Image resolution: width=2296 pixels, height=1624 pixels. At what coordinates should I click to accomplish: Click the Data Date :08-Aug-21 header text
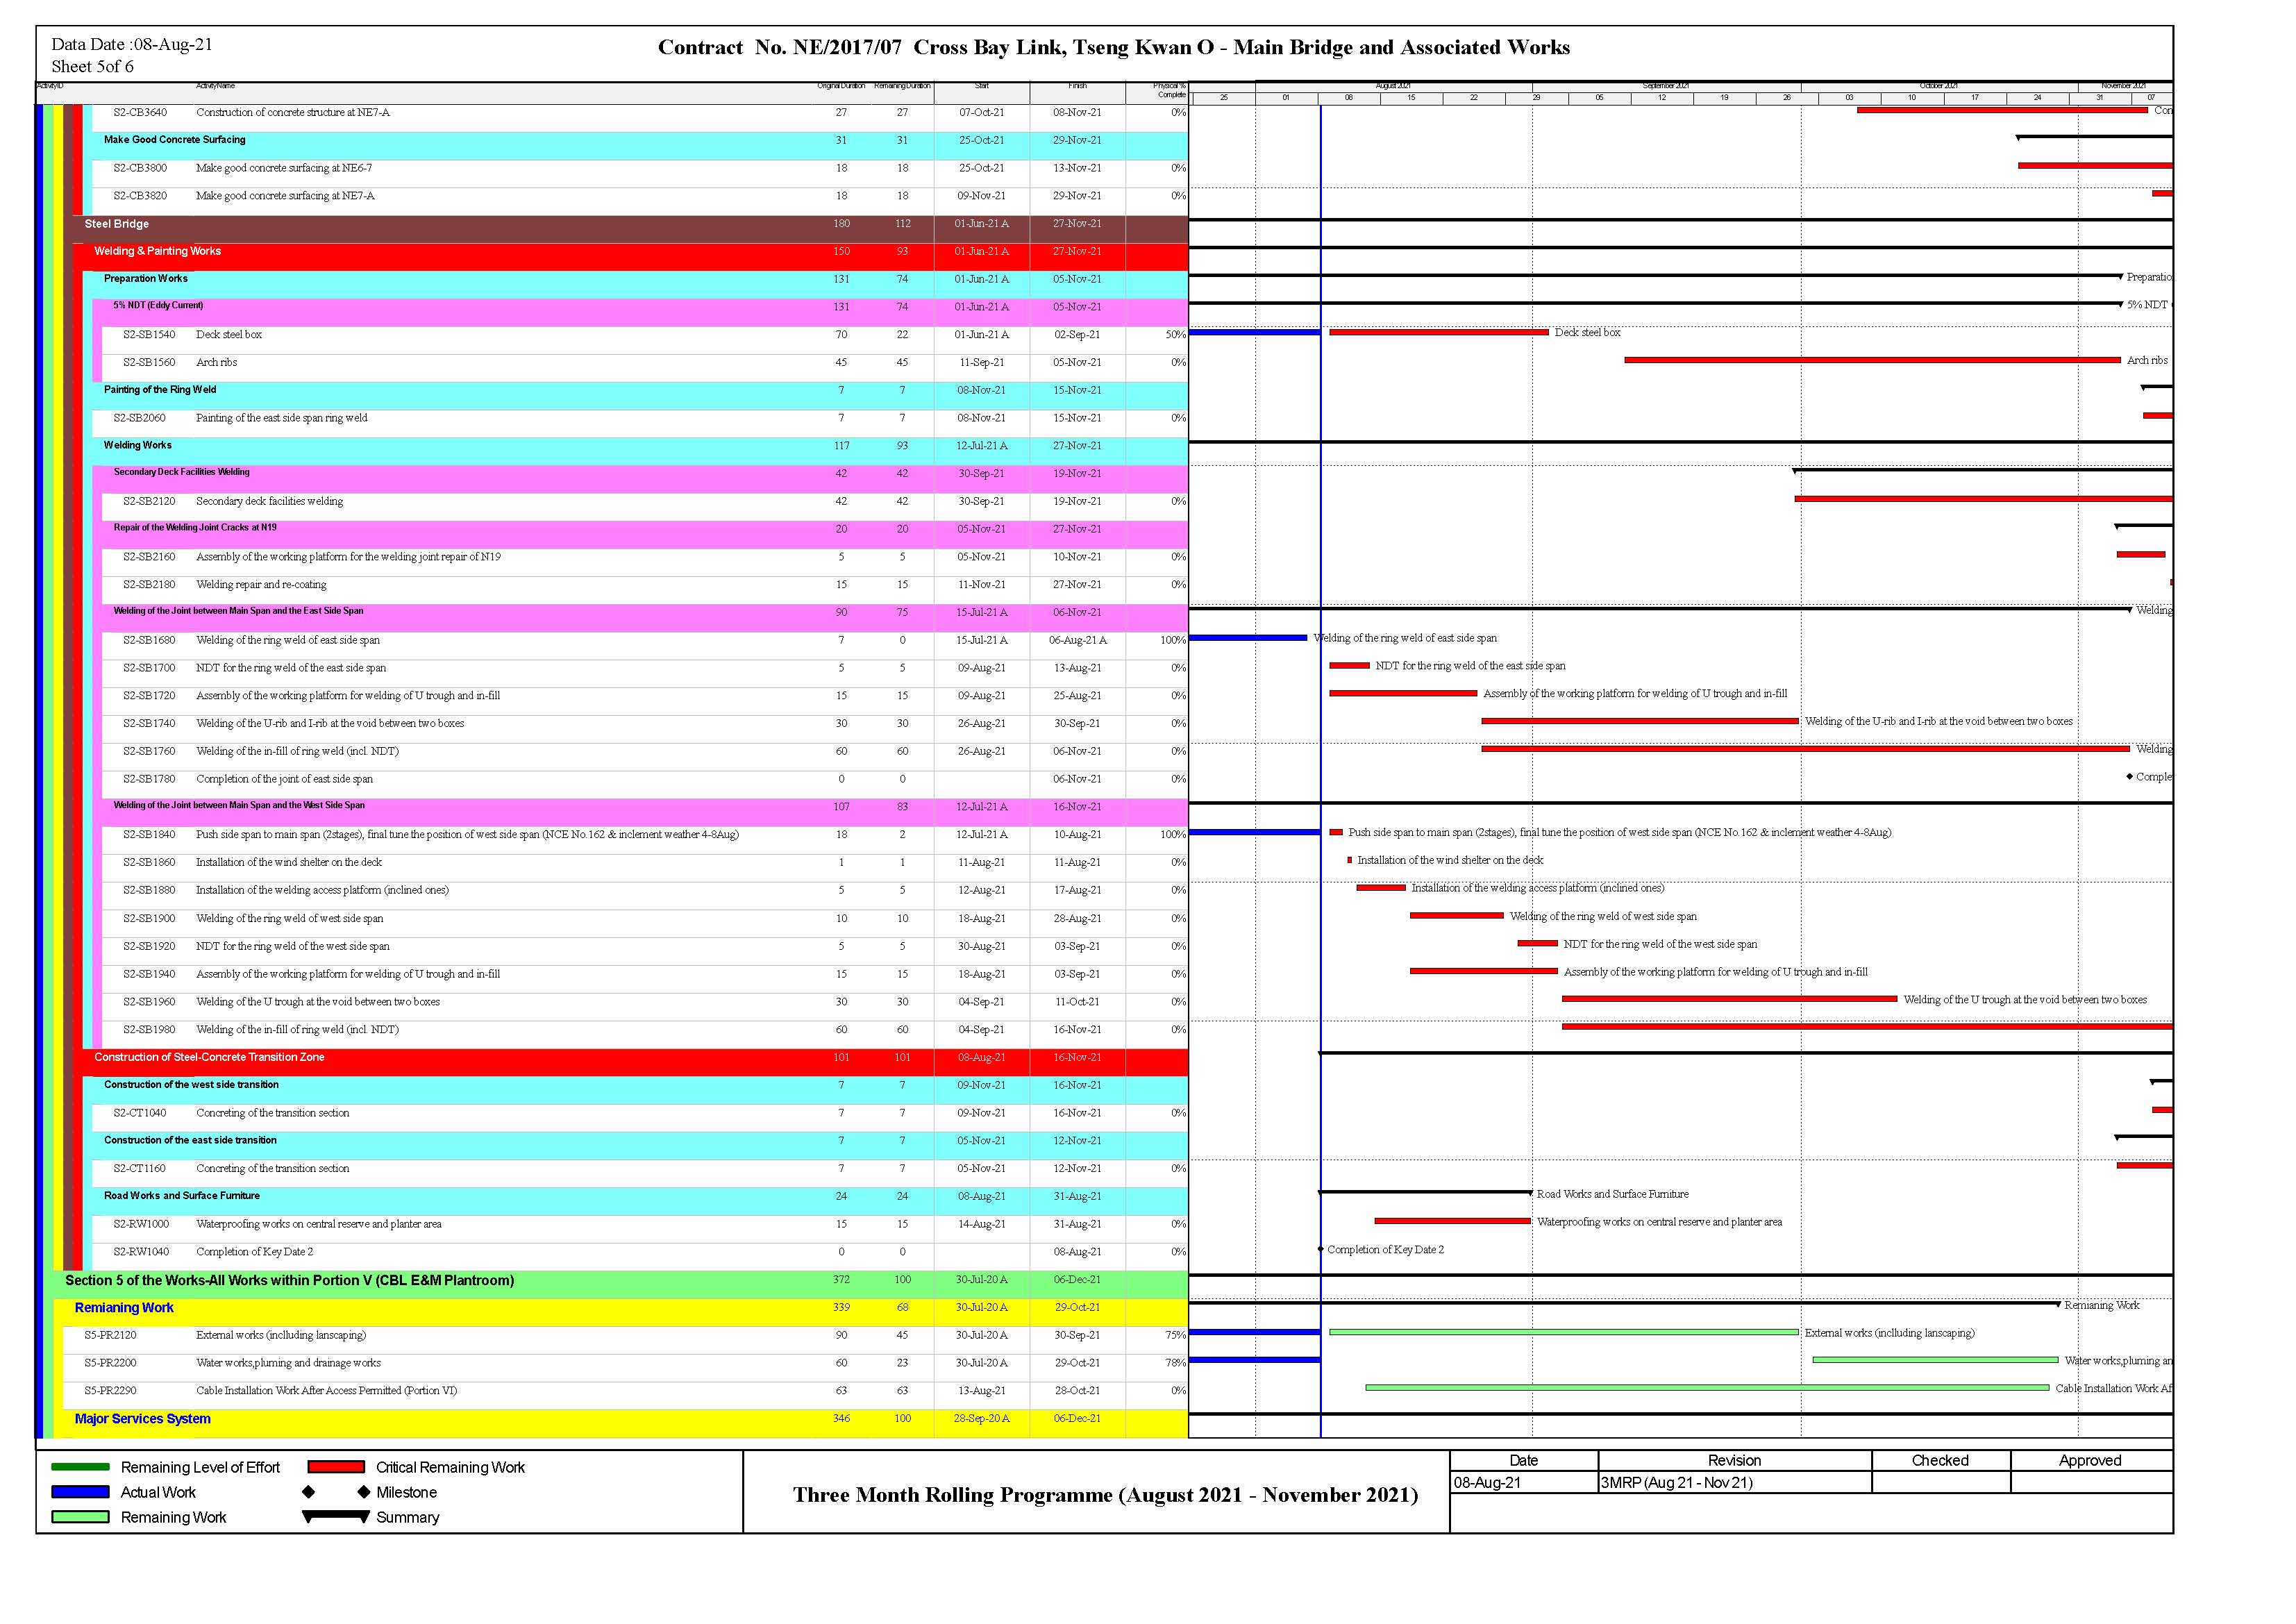[x=132, y=44]
